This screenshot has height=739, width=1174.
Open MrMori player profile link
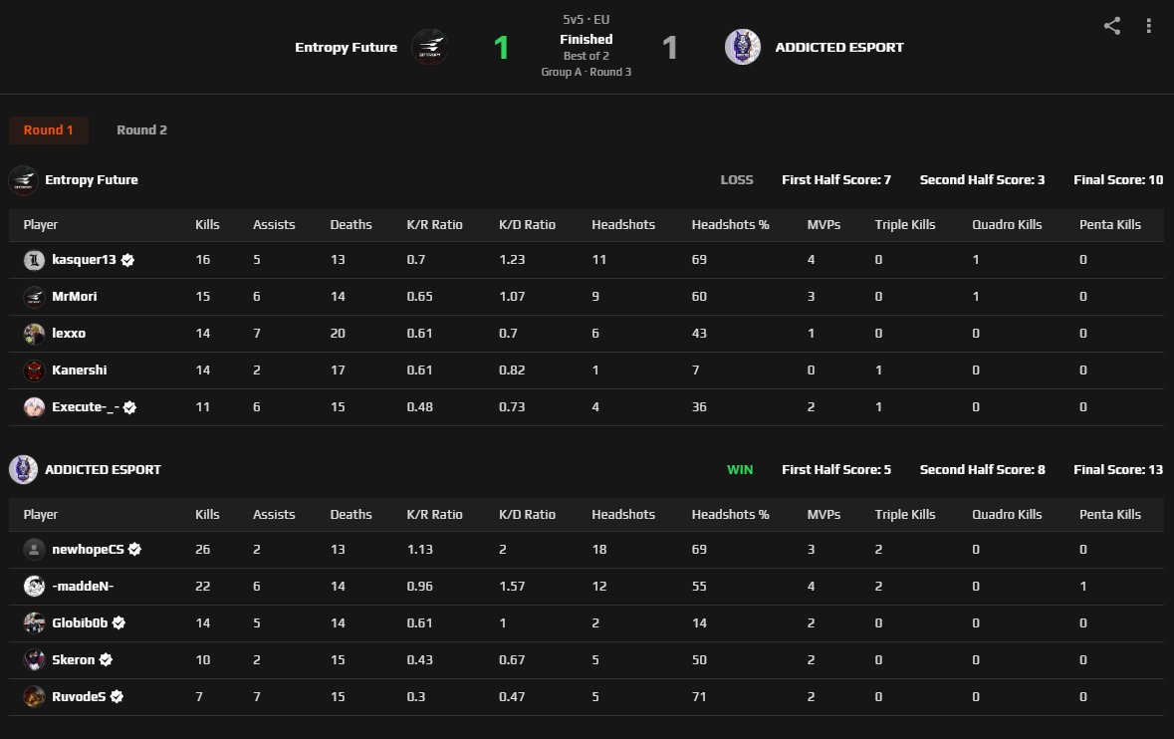[74, 297]
